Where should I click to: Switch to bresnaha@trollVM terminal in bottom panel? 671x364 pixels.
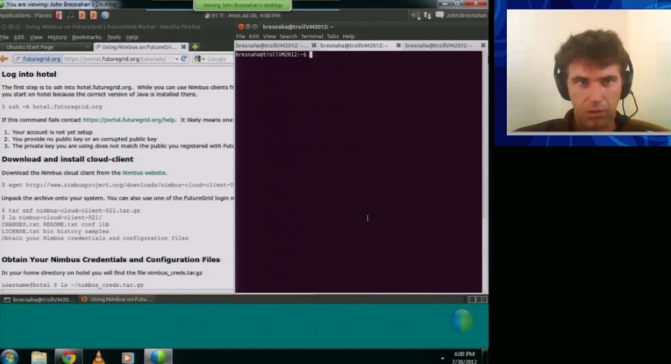(39, 300)
